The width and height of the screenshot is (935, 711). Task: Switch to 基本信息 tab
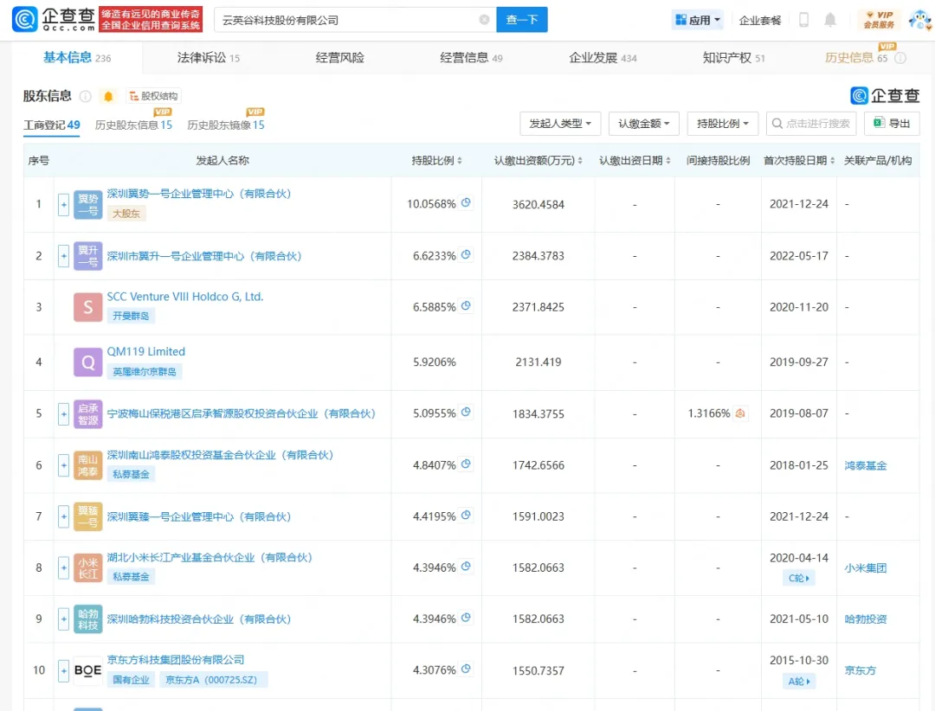tap(77, 58)
